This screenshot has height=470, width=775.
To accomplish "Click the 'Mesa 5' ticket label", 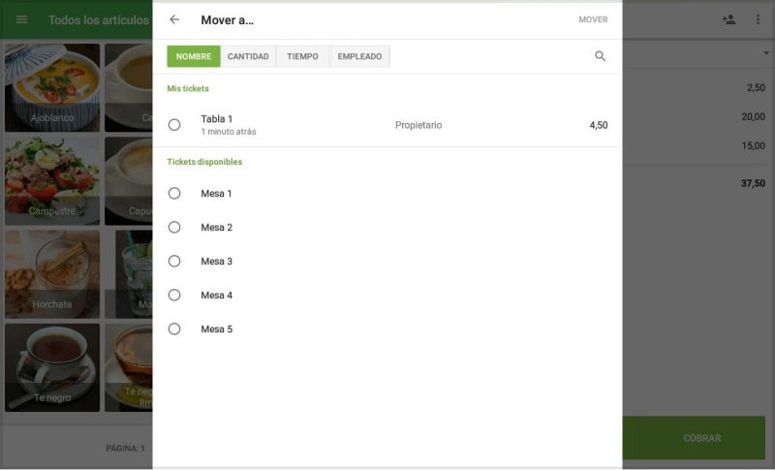I will click(x=216, y=329).
